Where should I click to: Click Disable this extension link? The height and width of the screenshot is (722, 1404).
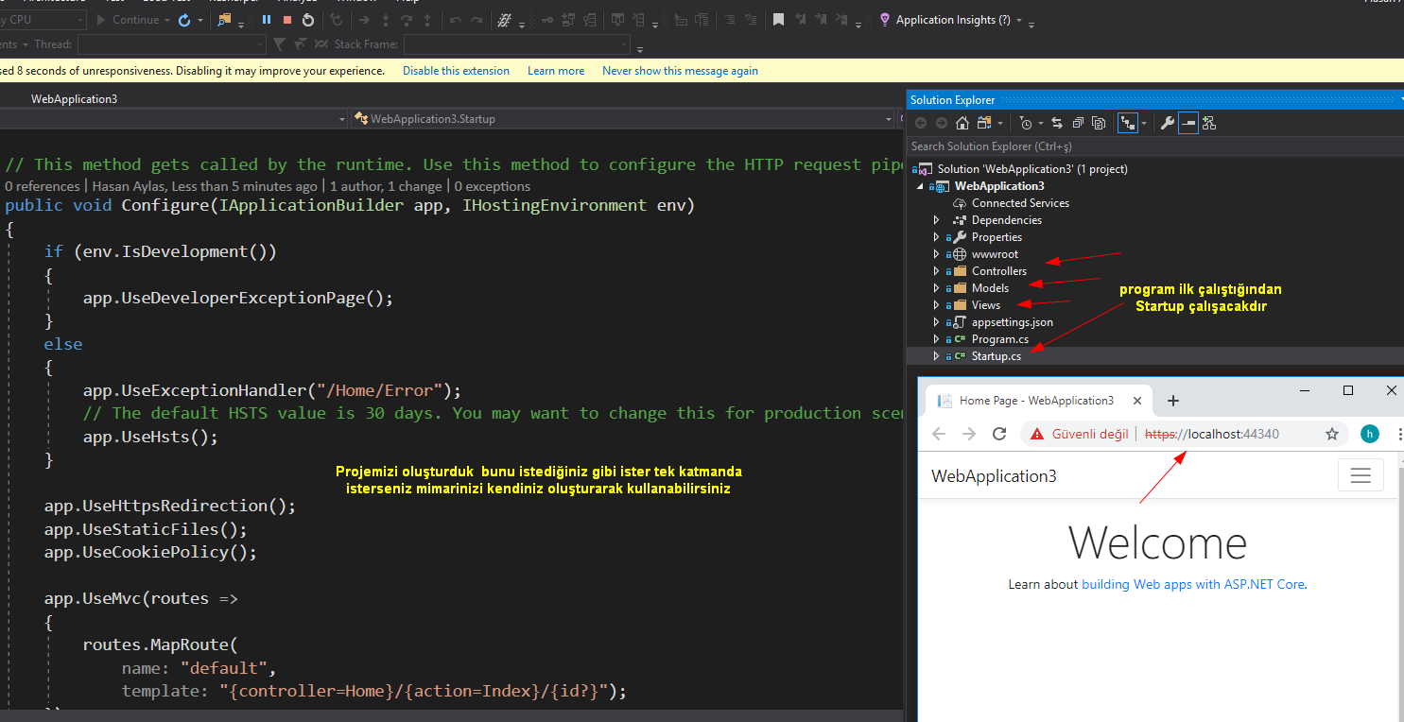tap(456, 71)
